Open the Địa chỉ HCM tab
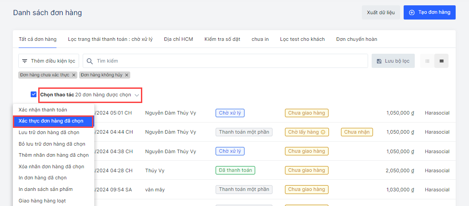Screen dimensions: 469x206 point(179,39)
